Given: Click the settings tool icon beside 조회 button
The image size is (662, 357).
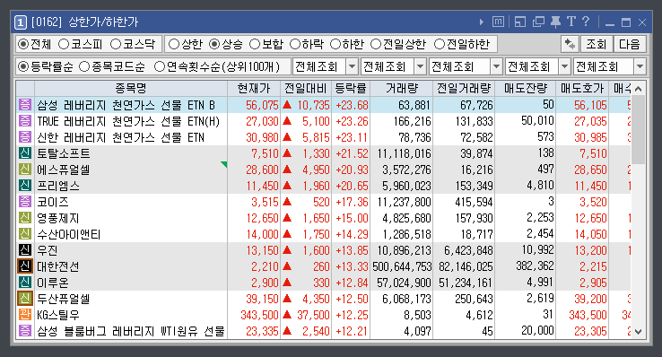Looking at the screenshot, I should [570, 44].
